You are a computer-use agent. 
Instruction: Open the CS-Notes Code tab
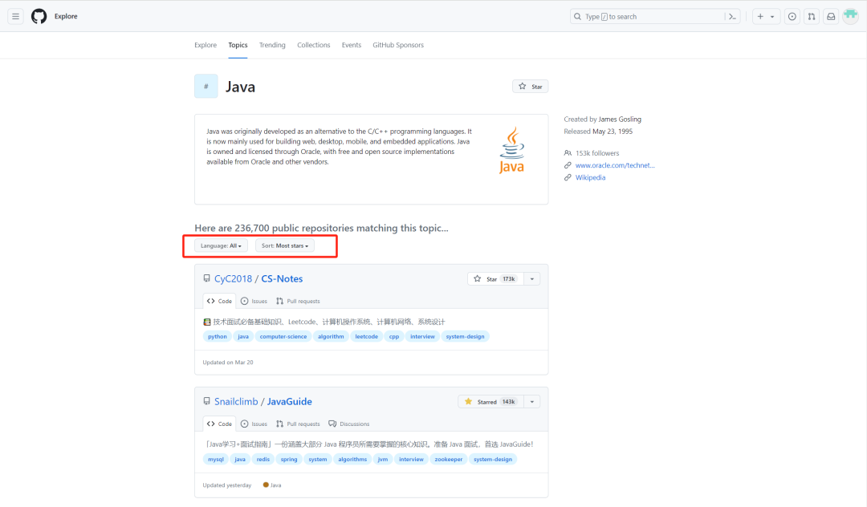pos(219,301)
